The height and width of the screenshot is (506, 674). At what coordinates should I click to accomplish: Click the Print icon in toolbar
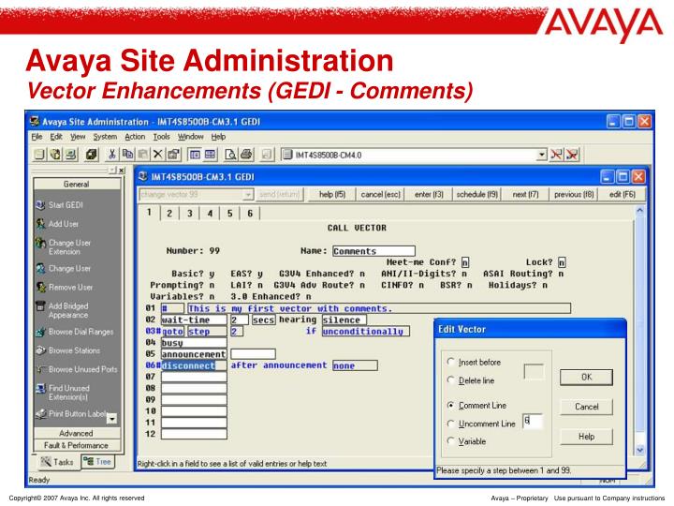tap(246, 155)
